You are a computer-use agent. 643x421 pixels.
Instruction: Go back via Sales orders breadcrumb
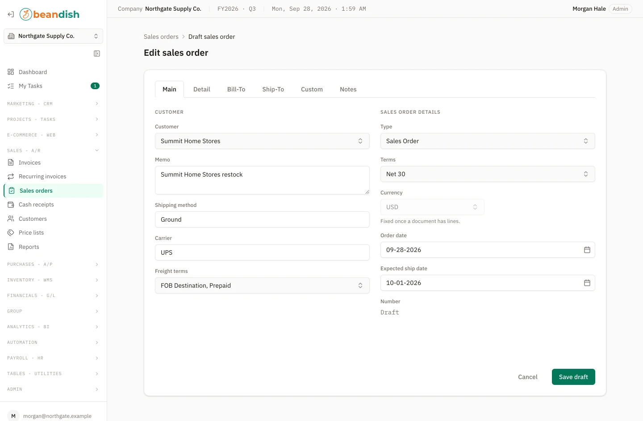pos(161,37)
